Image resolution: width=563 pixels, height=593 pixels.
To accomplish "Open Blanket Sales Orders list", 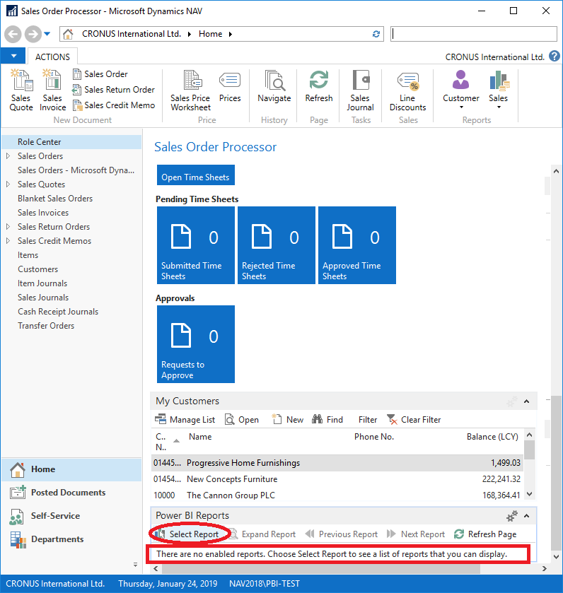I will [55, 199].
